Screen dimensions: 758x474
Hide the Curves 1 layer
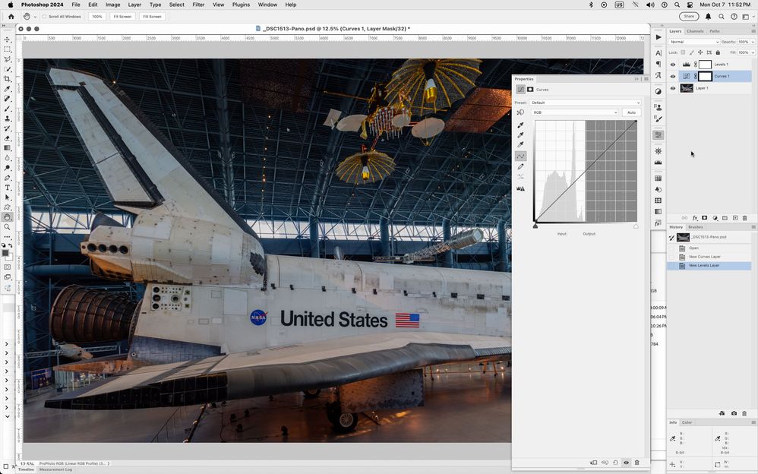coord(673,77)
